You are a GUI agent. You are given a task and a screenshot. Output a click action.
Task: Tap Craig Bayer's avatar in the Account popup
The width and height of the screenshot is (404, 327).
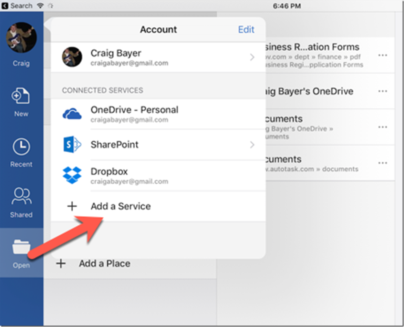tap(72, 57)
